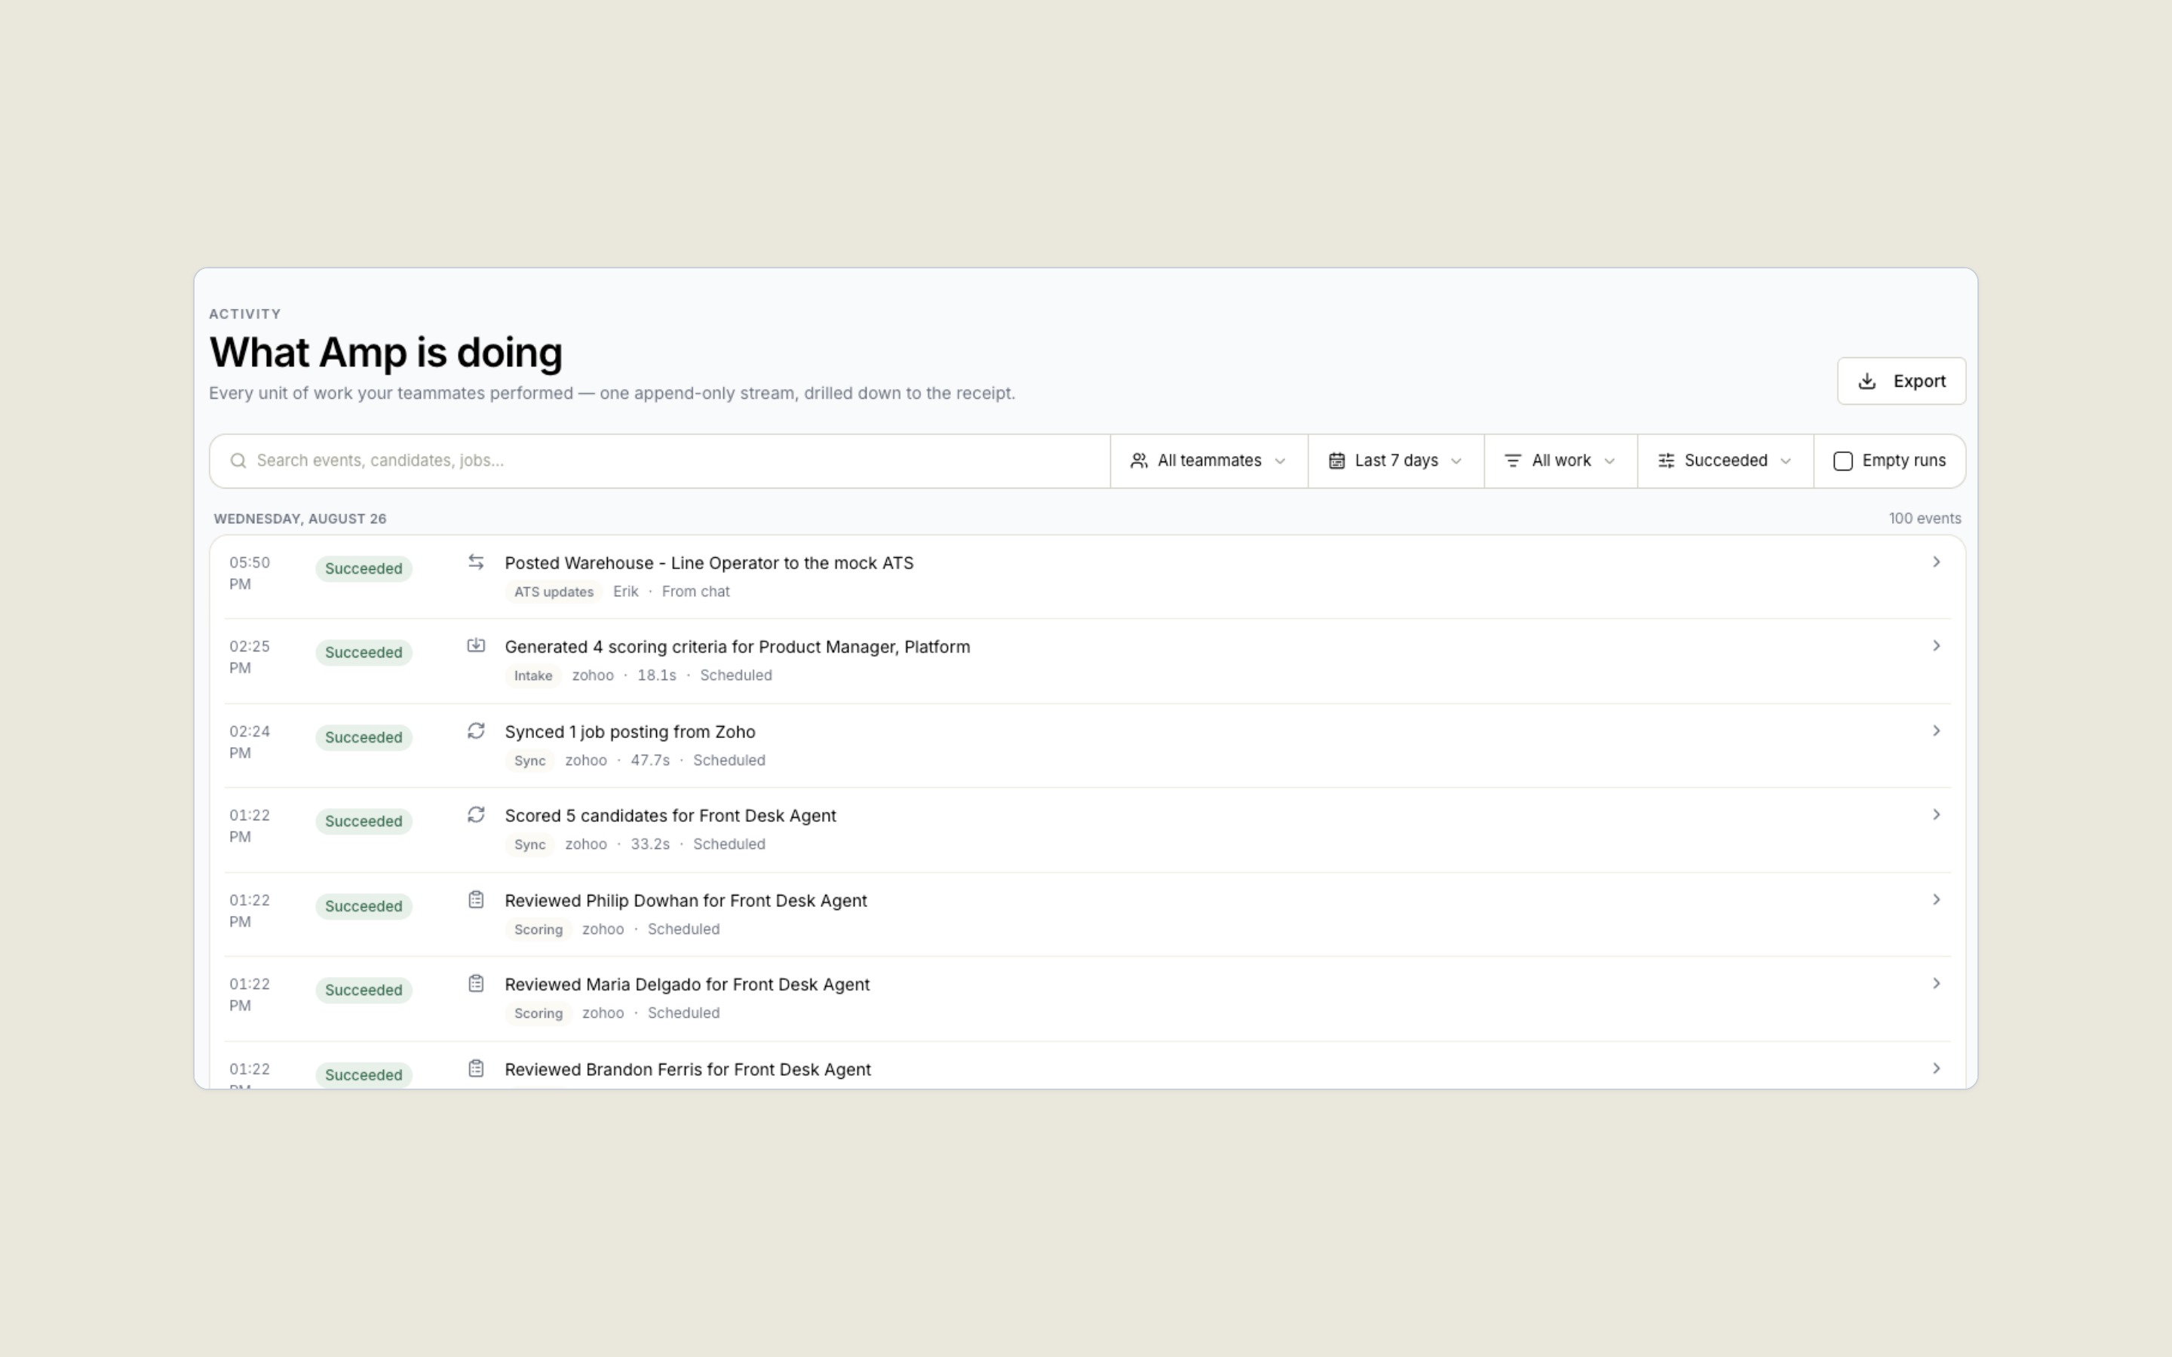
Task: Open the All teammates dropdown
Action: tap(1209, 461)
